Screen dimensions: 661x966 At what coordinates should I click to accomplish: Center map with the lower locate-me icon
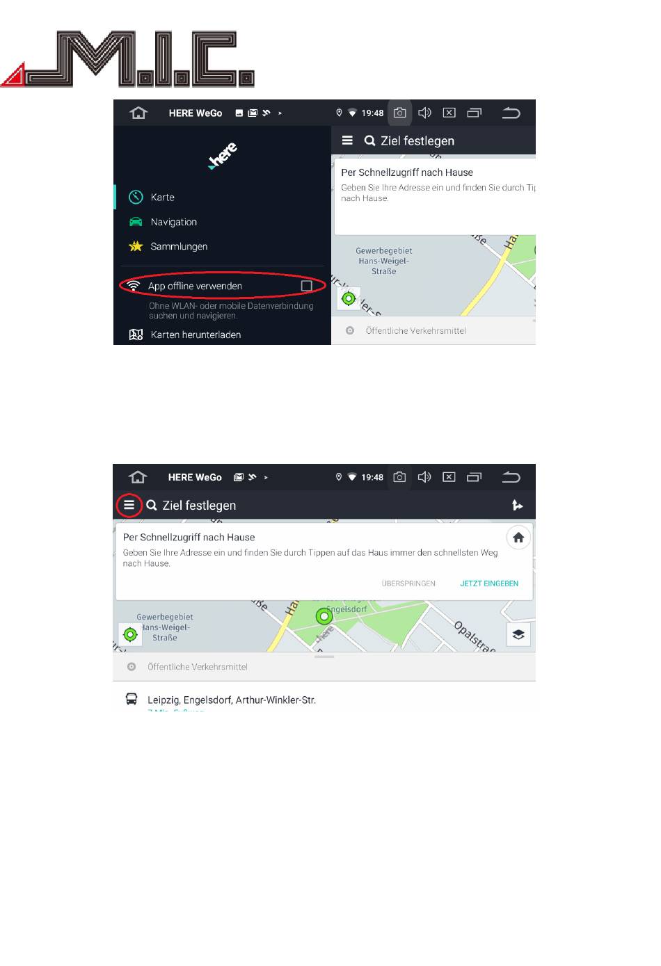click(130, 634)
